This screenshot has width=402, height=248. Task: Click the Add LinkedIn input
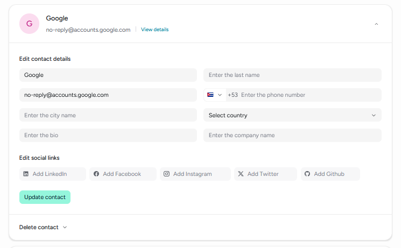pyautogui.click(x=53, y=174)
